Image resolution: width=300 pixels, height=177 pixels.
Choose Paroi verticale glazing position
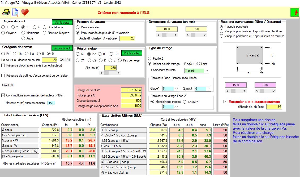point(78,27)
